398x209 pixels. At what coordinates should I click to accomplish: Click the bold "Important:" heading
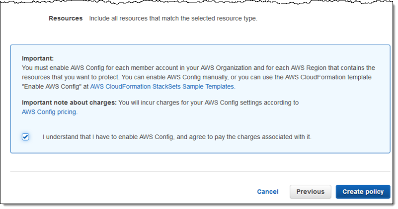tap(38, 58)
